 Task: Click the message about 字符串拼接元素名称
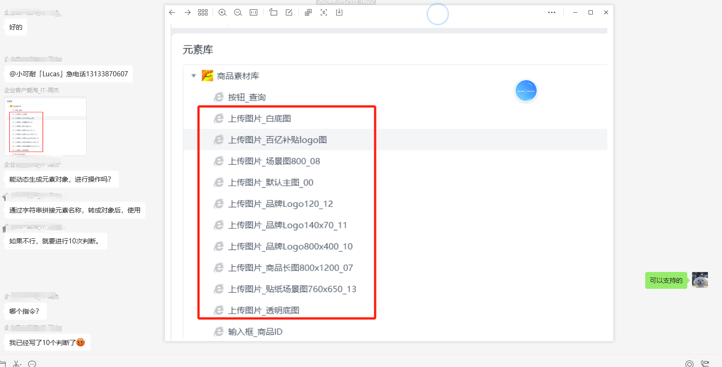coord(75,210)
